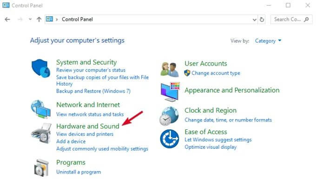Click View network status and tasks
The width and height of the screenshot is (316, 187).
(x=90, y=114)
